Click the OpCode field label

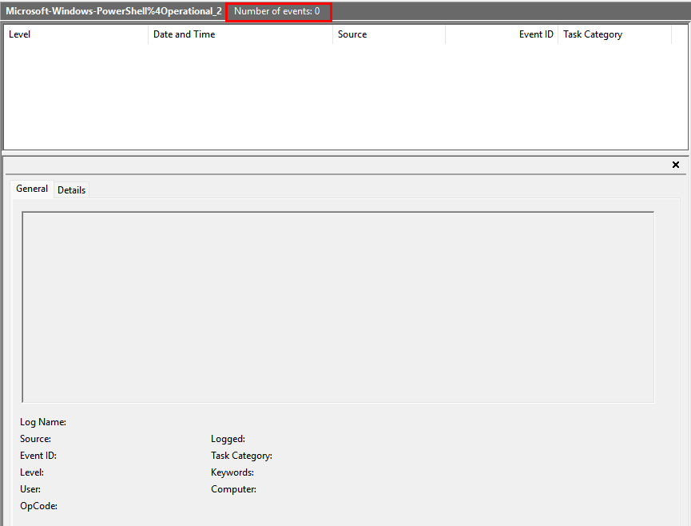[38, 506]
